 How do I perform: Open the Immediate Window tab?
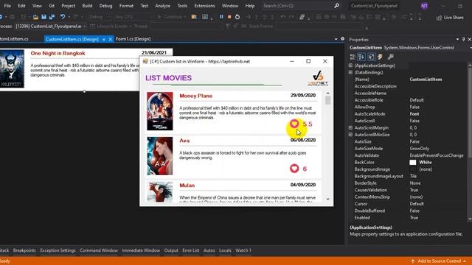click(141, 250)
